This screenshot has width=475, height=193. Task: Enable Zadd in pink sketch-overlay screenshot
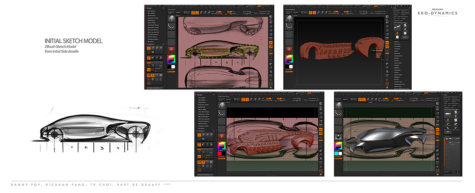[x=229, y=11]
